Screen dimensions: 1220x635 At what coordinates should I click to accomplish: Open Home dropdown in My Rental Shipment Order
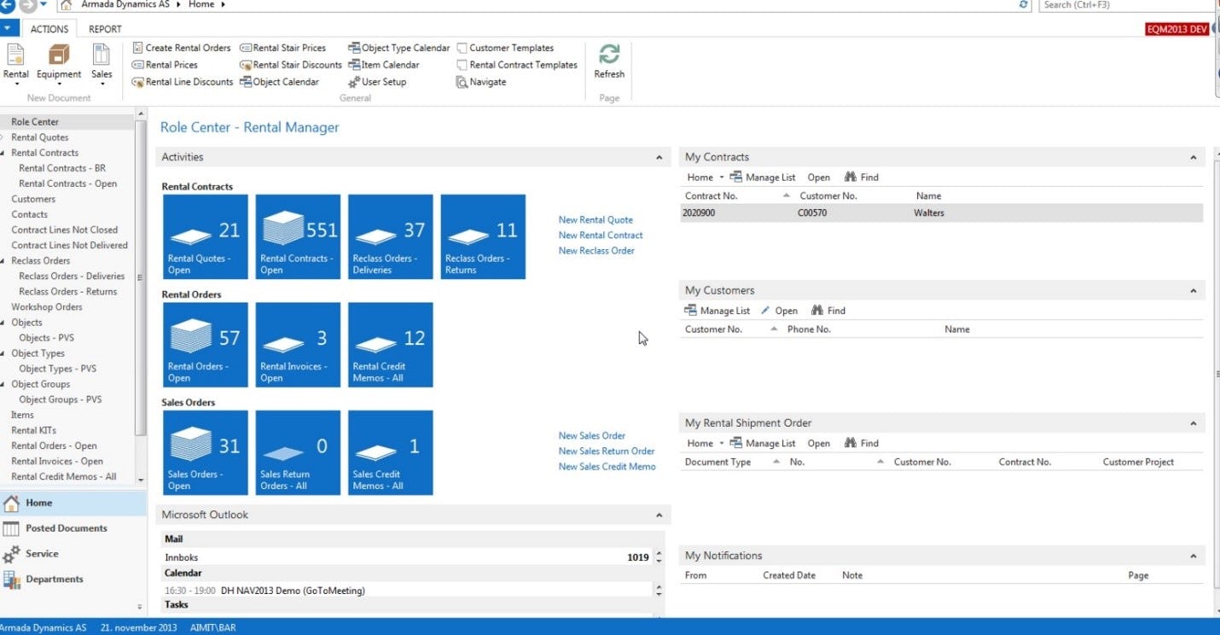click(706, 443)
